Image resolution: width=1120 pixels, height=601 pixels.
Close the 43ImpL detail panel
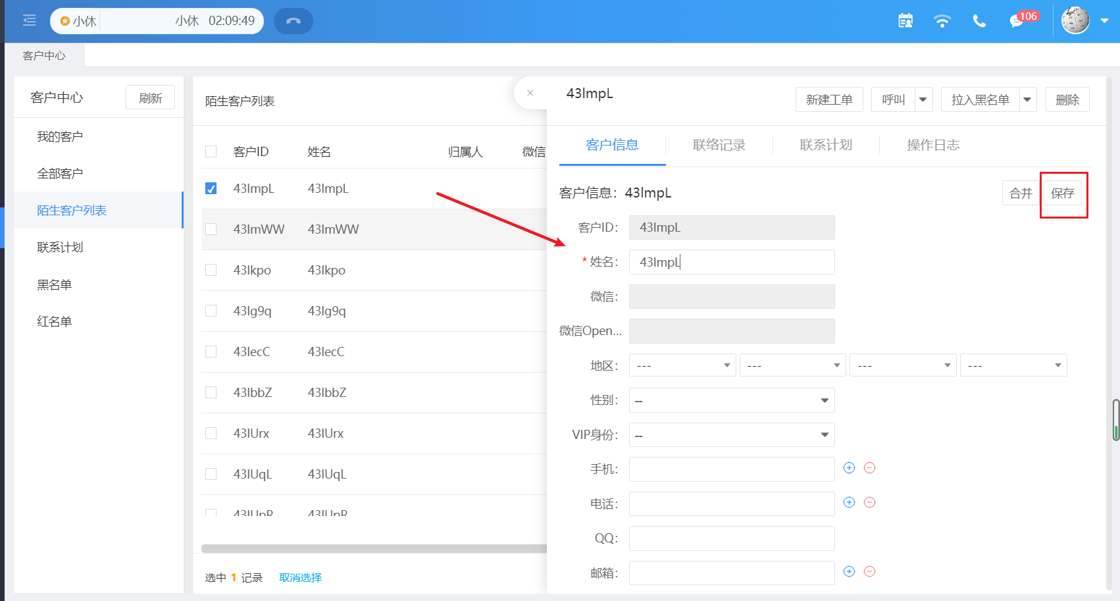click(x=530, y=93)
